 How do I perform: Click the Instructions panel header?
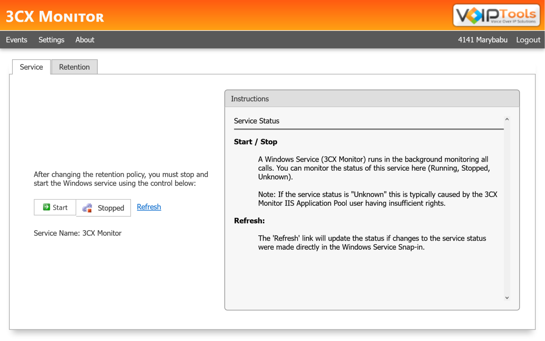[x=250, y=99]
